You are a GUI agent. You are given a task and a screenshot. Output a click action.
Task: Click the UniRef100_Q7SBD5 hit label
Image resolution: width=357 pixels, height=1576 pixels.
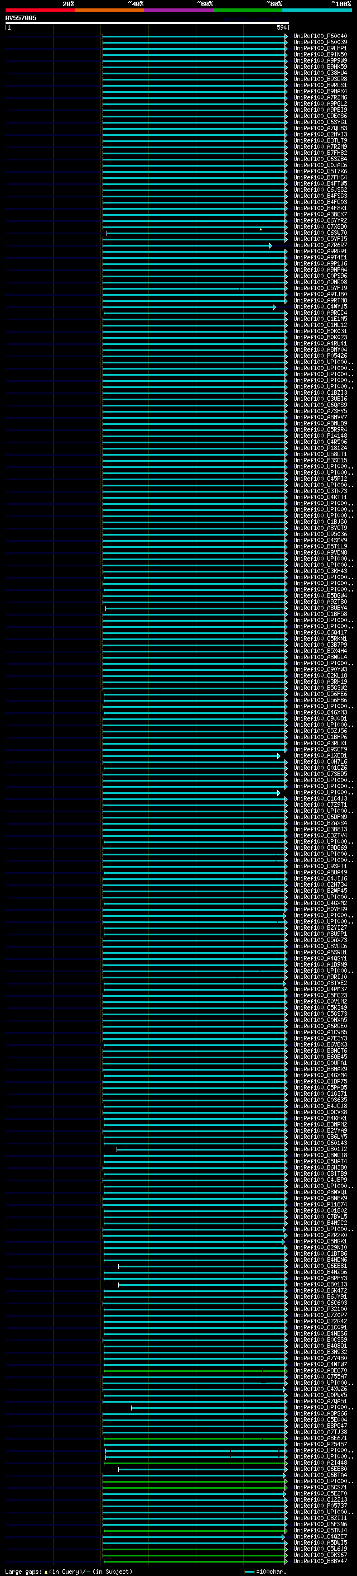click(320, 774)
